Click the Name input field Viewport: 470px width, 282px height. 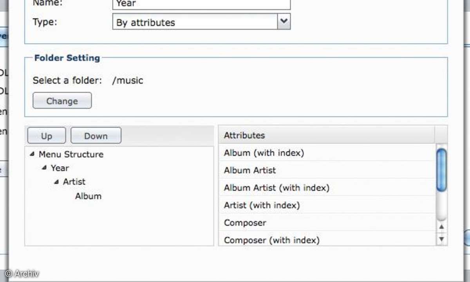[201, 4]
